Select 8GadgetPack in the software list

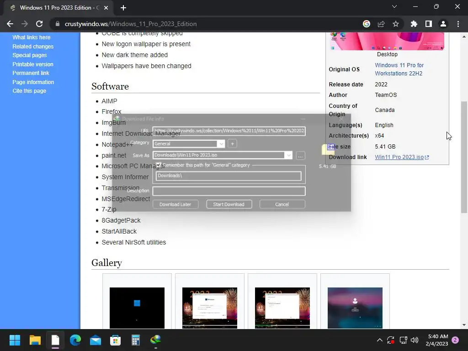(x=121, y=220)
